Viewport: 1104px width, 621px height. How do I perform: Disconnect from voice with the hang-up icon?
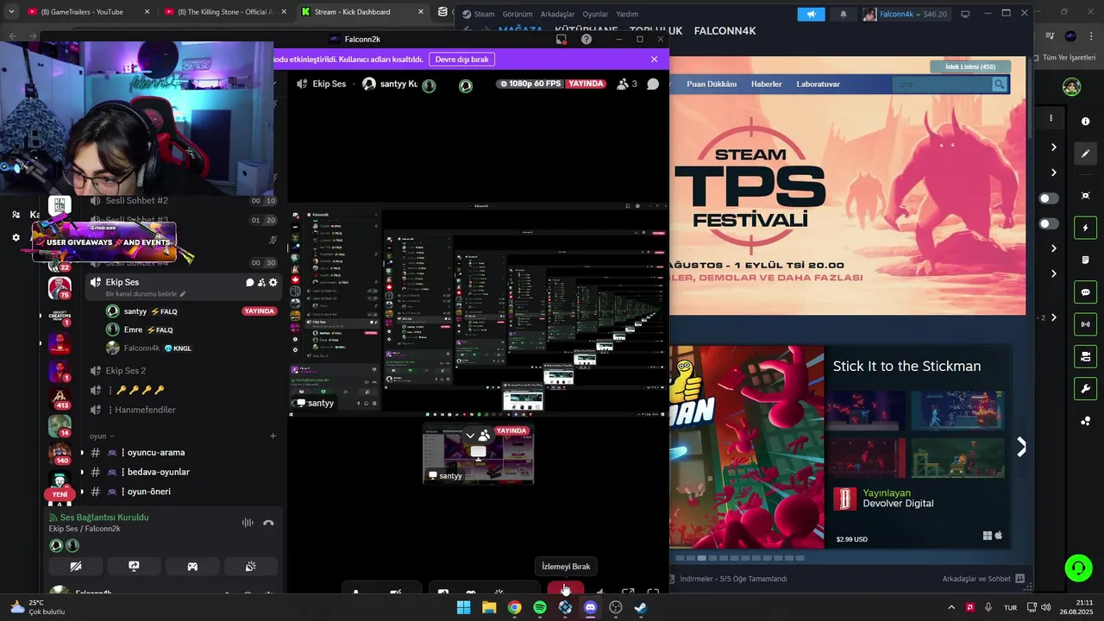(x=268, y=523)
